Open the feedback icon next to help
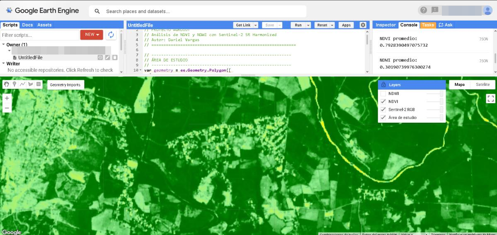Image resolution: width=497 pixels, height=235 pixels. click(x=435, y=10)
